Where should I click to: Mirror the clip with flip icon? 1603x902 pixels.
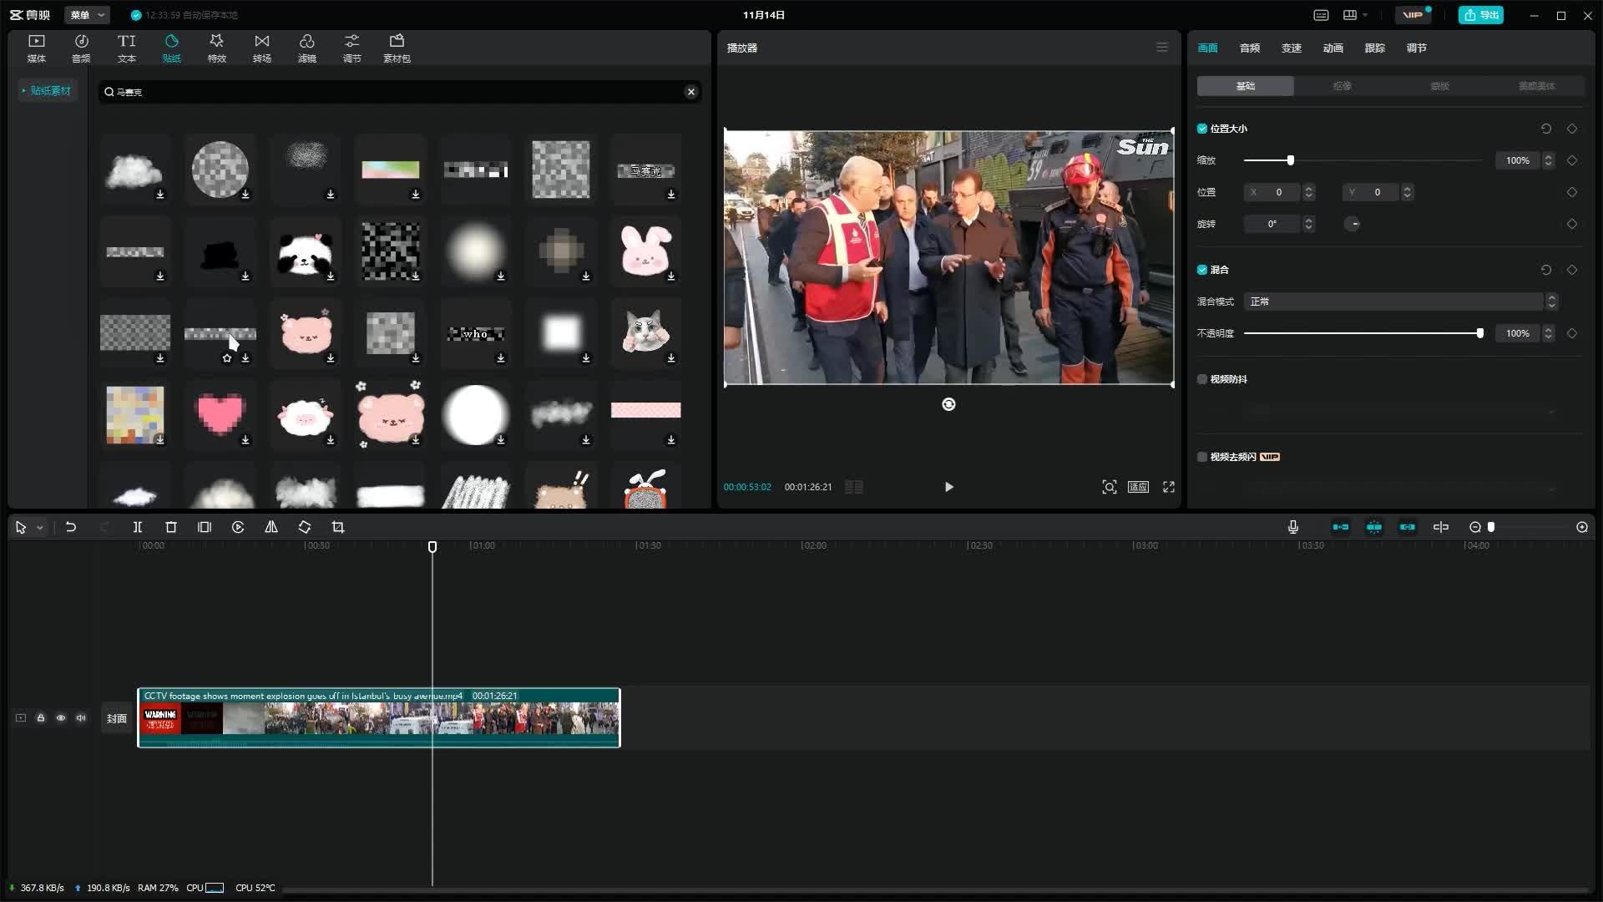271,527
